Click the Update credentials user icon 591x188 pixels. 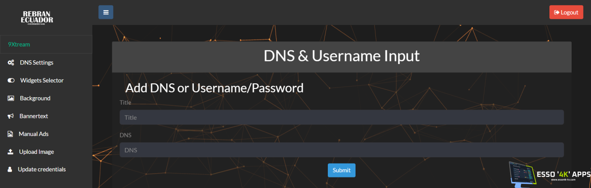pyautogui.click(x=10, y=170)
